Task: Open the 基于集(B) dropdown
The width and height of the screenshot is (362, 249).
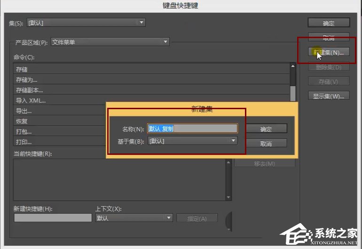Action: pyautogui.click(x=192, y=141)
